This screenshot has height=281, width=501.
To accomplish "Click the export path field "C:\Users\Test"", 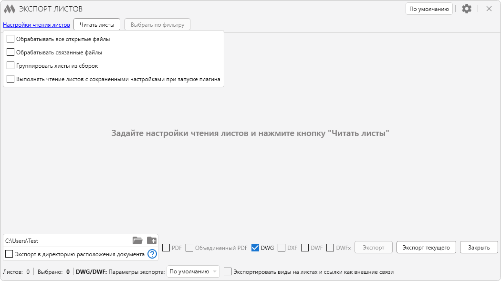I will coord(68,241).
